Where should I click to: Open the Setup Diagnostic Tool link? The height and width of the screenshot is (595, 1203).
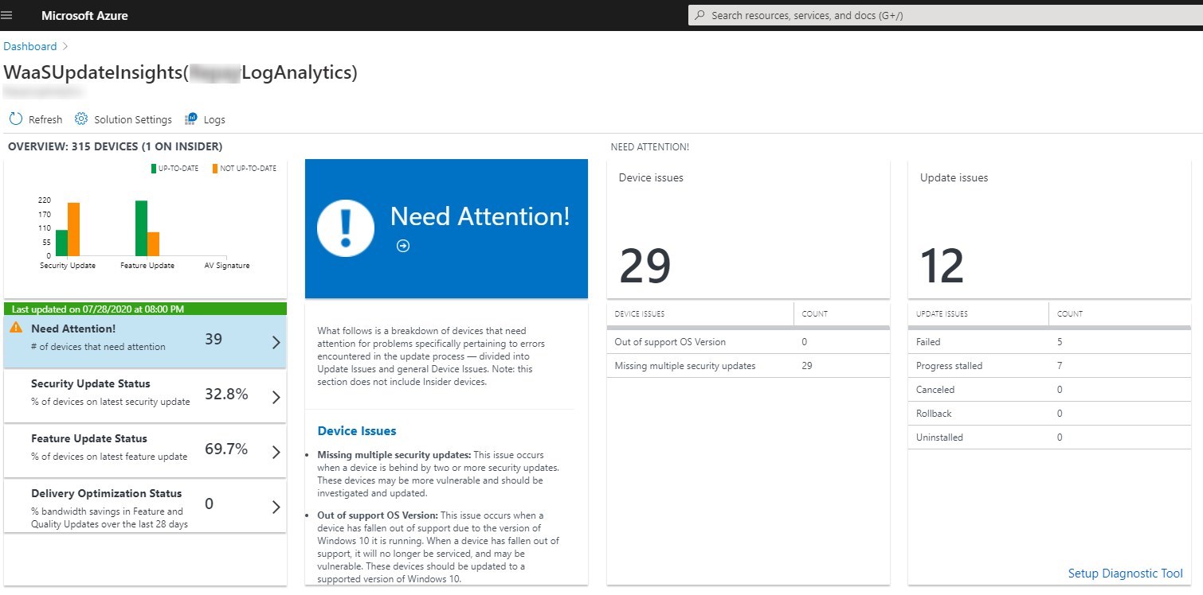(x=1125, y=574)
